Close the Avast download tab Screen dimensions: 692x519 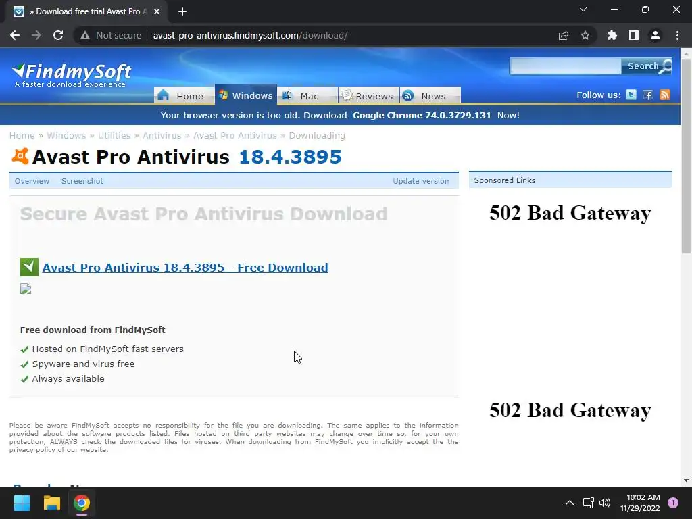tap(157, 11)
